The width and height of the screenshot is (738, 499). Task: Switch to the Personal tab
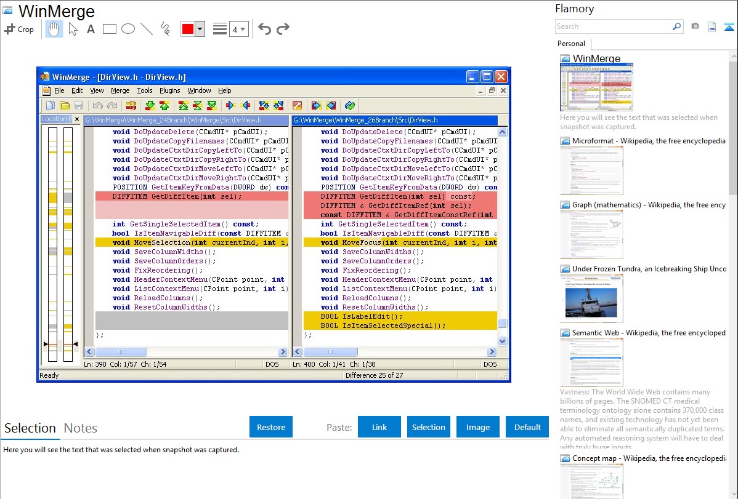point(572,44)
